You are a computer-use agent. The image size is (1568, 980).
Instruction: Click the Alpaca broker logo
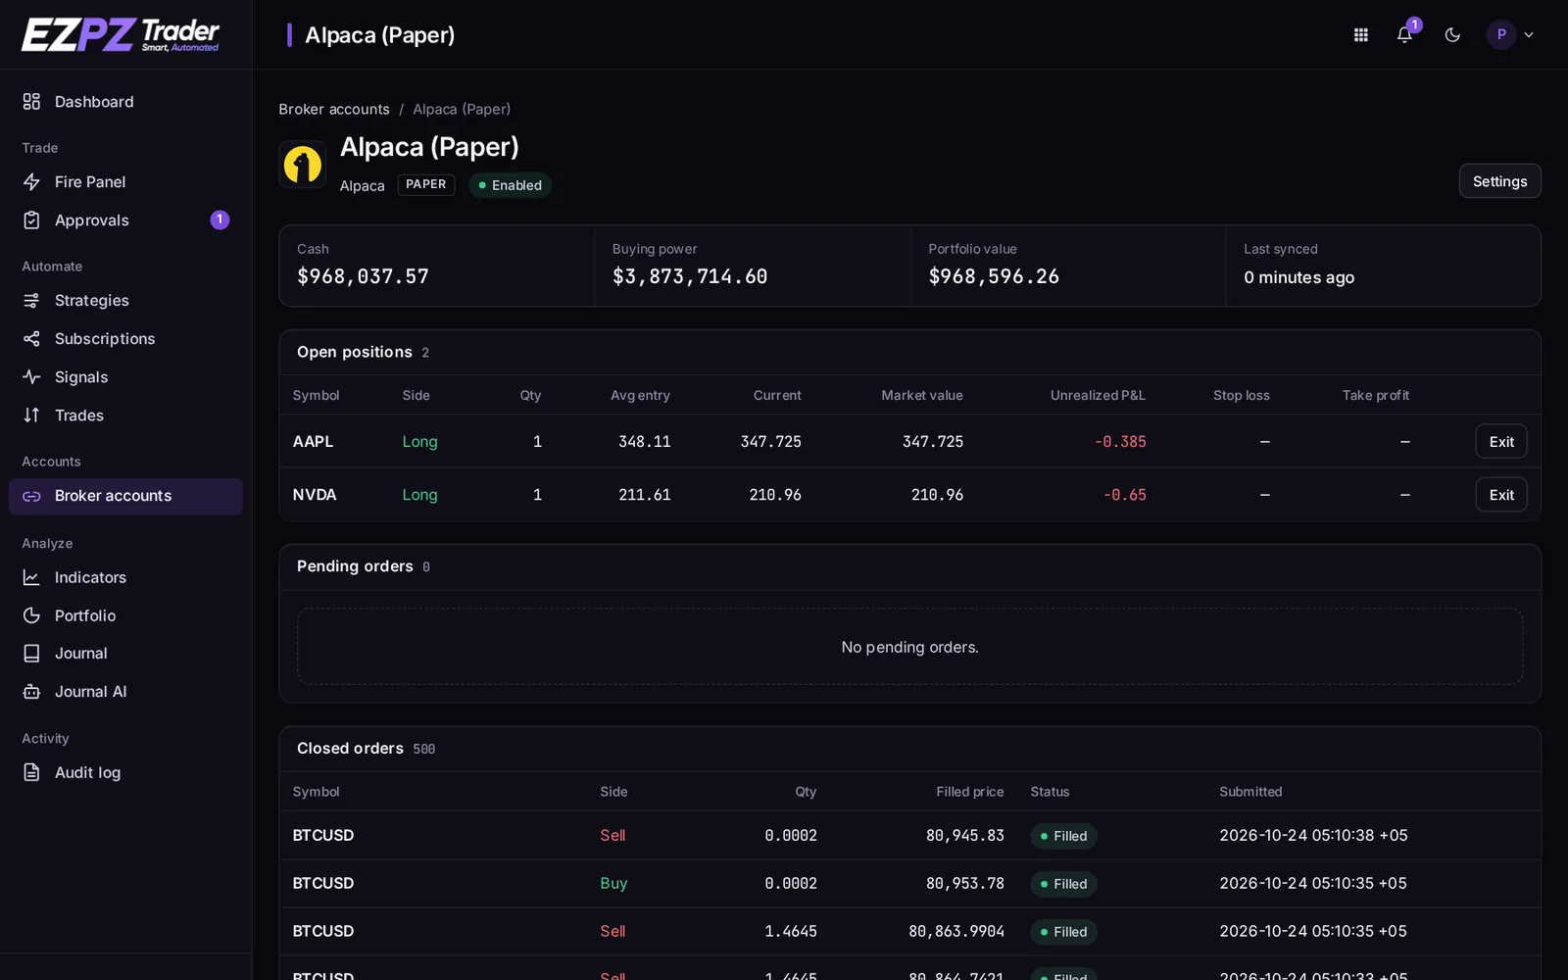[303, 165]
